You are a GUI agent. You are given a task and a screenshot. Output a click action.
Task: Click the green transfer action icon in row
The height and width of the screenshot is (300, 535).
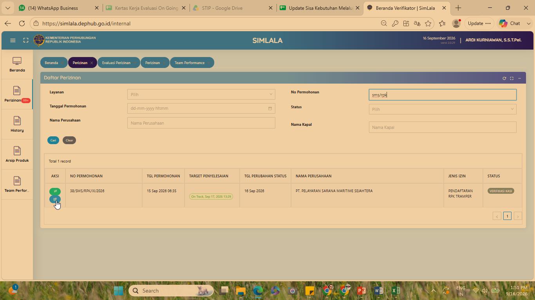[55, 191]
